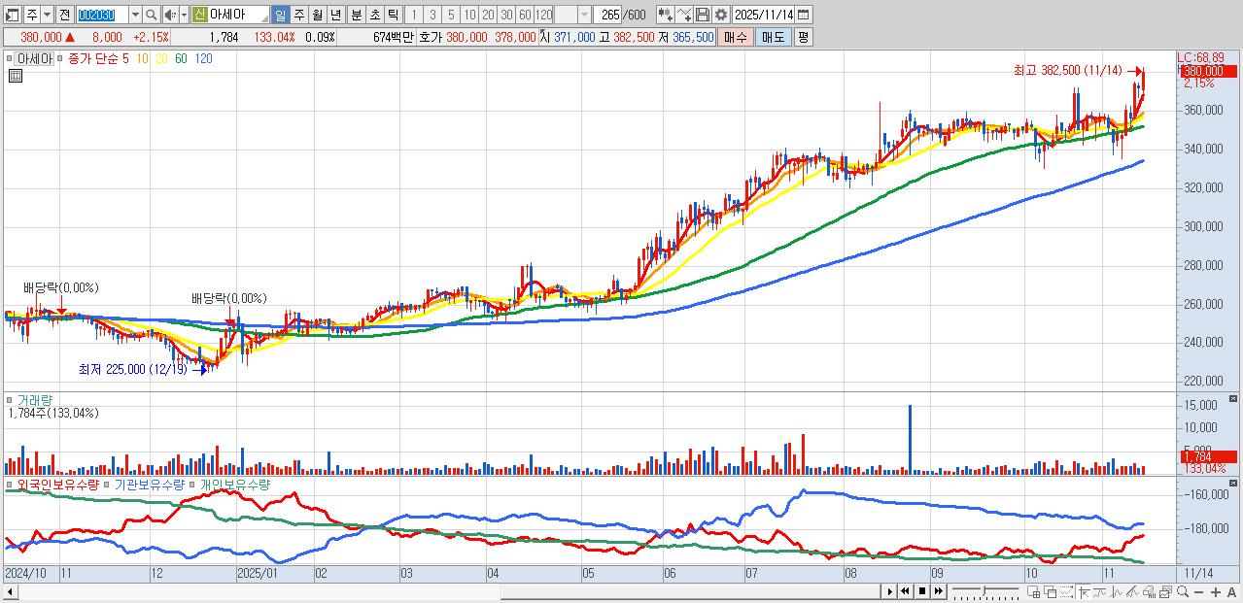Image resolution: width=1243 pixels, height=603 pixels.
Task: Click the speaker sound icon in toolbar
Action: pos(170,15)
